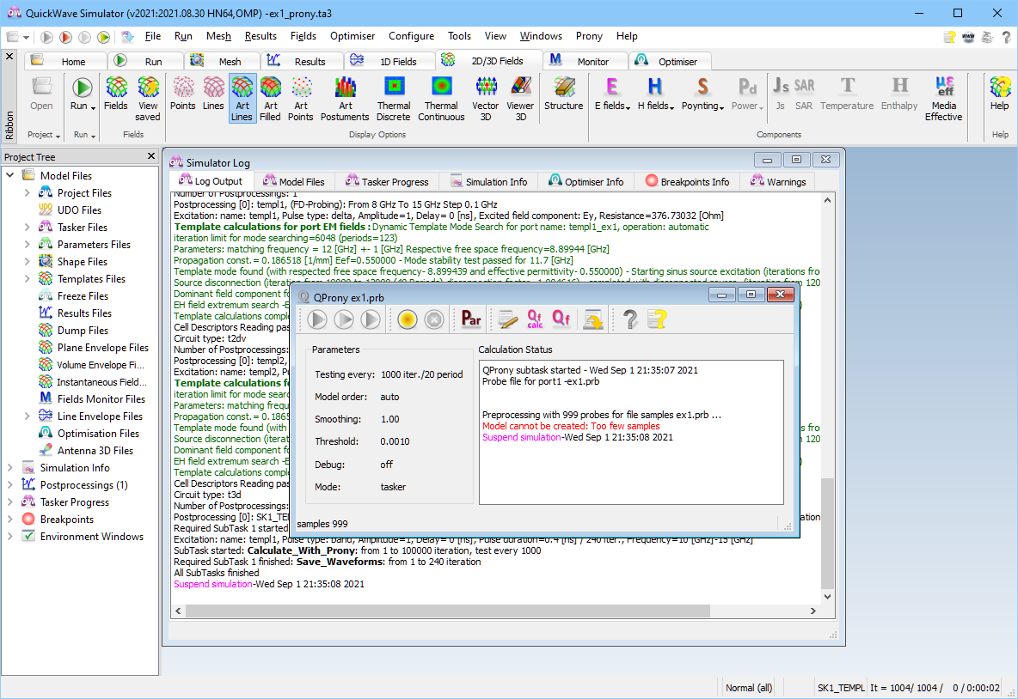Select Environment Windows tree item
The height and width of the screenshot is (699, 1018).
coord(91,536)
